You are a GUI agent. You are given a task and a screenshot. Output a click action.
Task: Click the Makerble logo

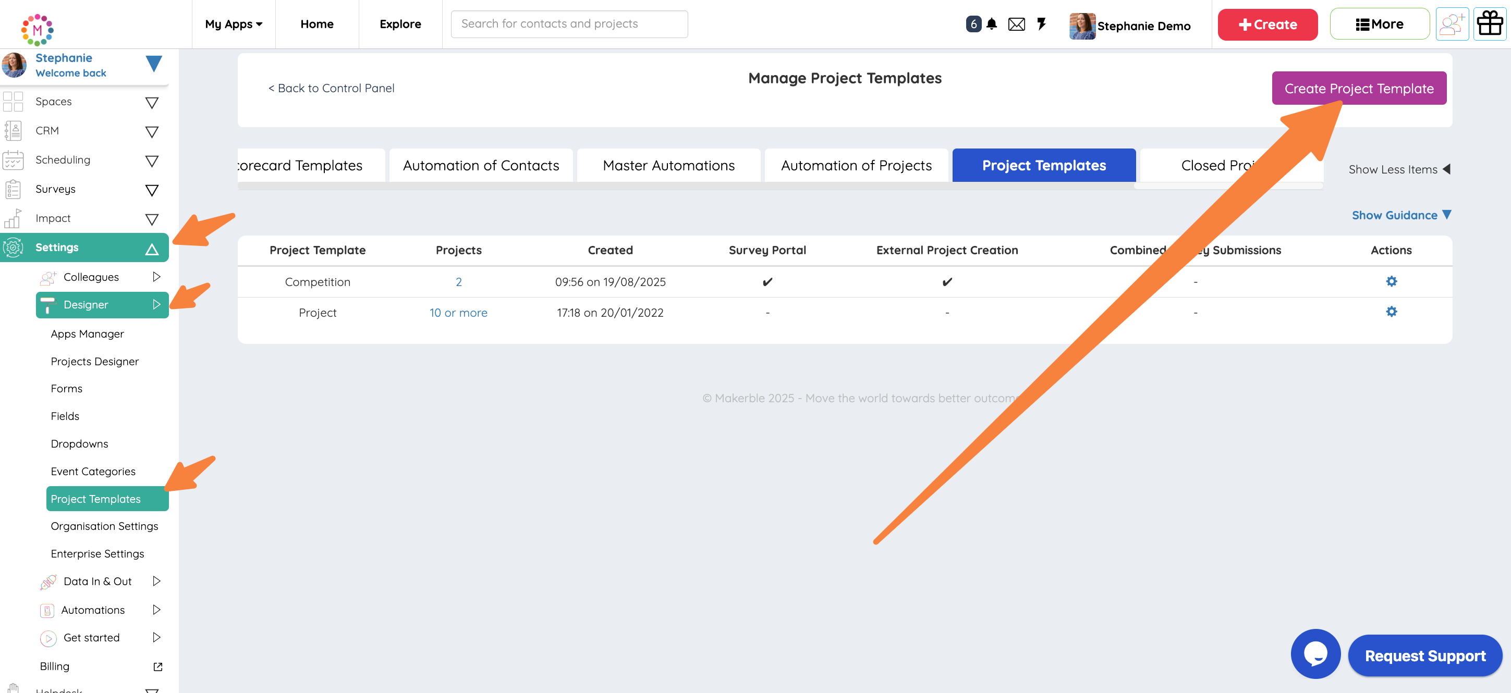click(x=37, y=29)
